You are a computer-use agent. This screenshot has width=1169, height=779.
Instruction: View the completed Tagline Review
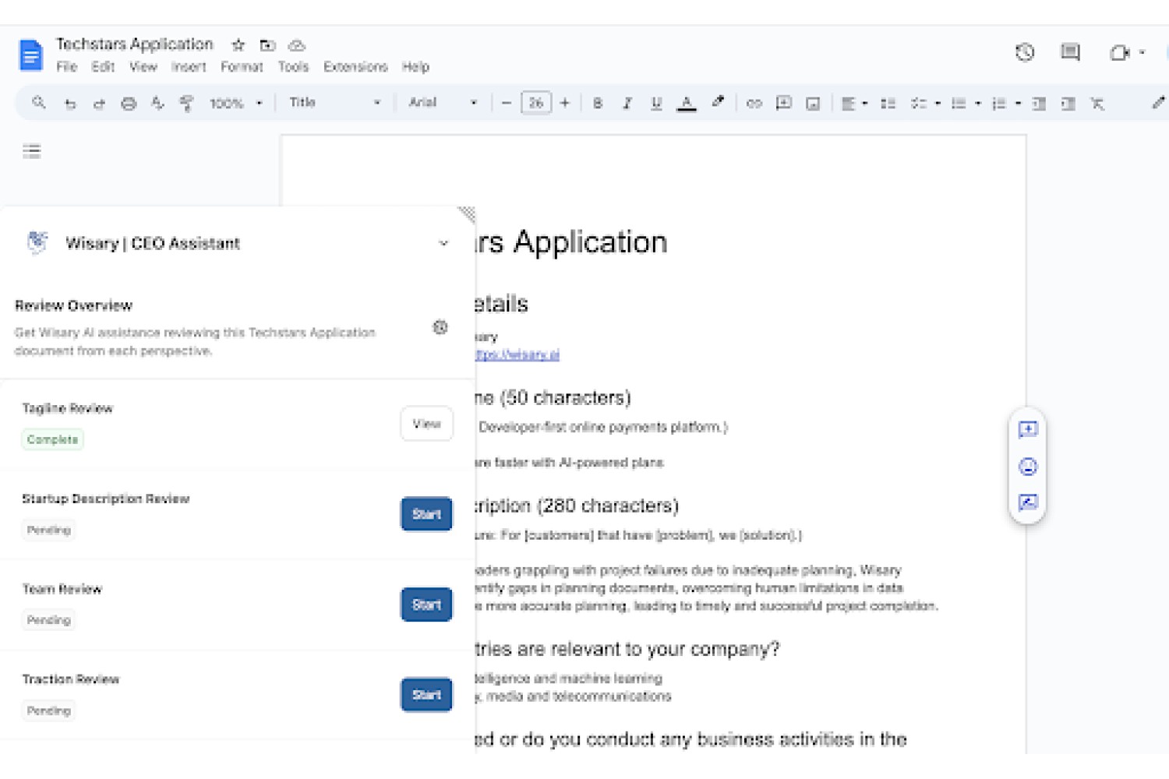point(426,424)
